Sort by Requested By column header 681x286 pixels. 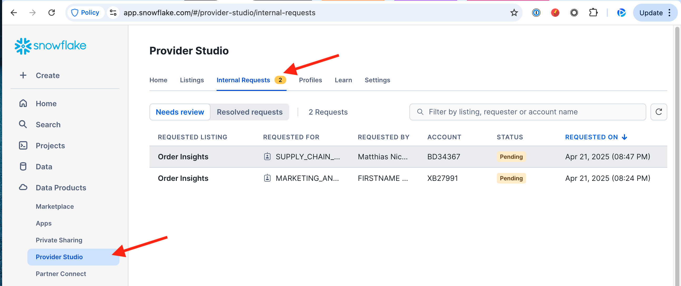click(x=383, y=137)
